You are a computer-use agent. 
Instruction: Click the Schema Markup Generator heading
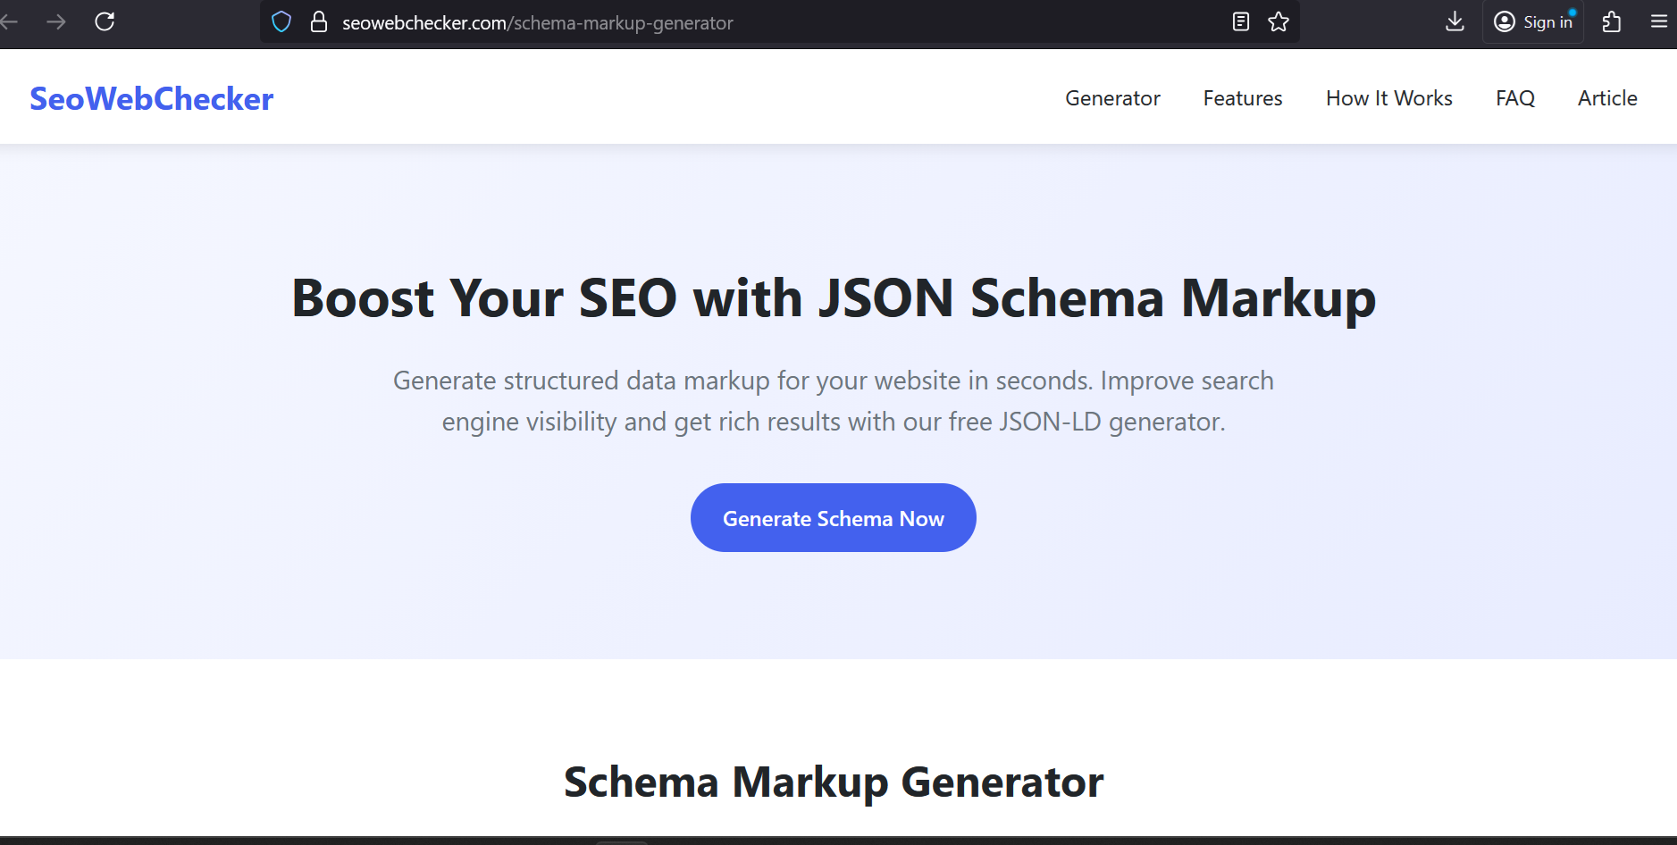(834, 782)
